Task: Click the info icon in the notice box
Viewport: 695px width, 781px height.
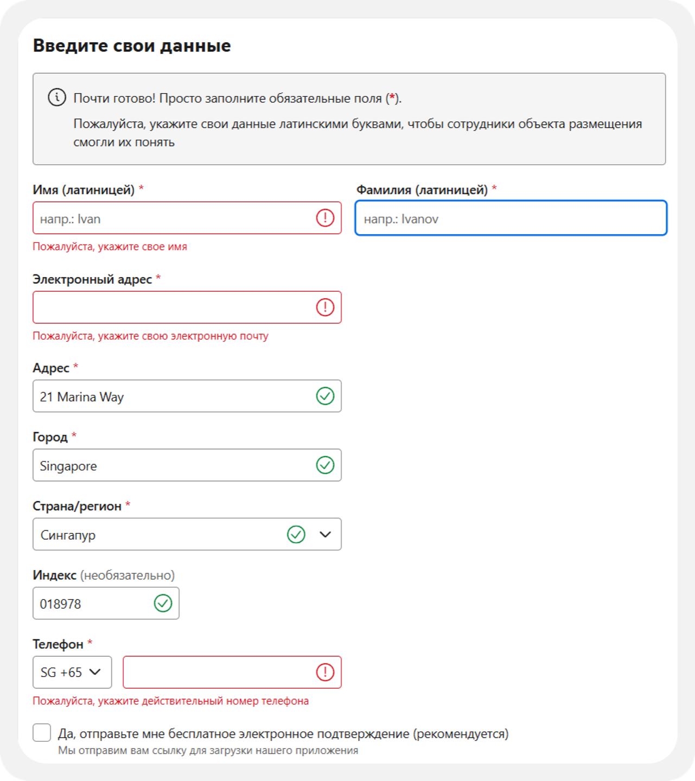Action: [x=57, y=98]
